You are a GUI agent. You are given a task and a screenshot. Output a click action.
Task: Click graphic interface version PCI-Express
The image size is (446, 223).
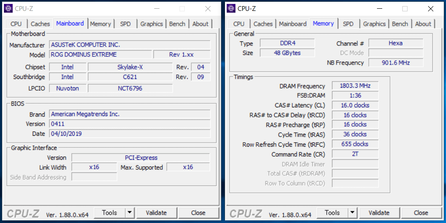[141, 158]
